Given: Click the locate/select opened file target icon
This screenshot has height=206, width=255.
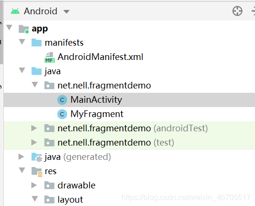Looking at the screenshot, I should pos(237,11).
